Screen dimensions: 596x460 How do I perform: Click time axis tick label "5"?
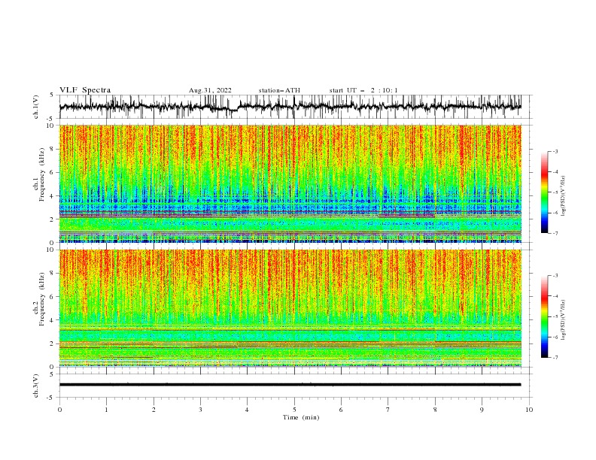pos(294,410)
